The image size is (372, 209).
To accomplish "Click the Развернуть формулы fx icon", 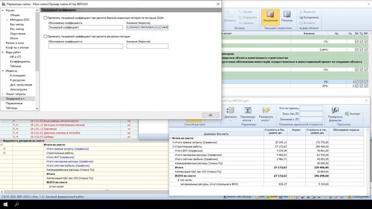I will point(335,111).
